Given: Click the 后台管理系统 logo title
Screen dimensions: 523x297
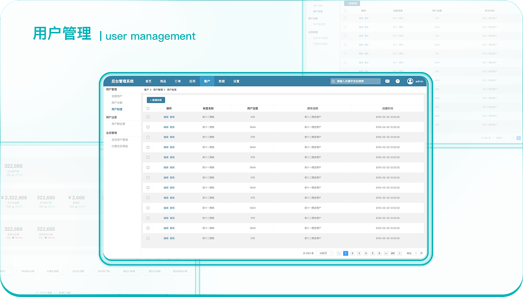Looking at the screenshot, I should click(x=123, y=81).
